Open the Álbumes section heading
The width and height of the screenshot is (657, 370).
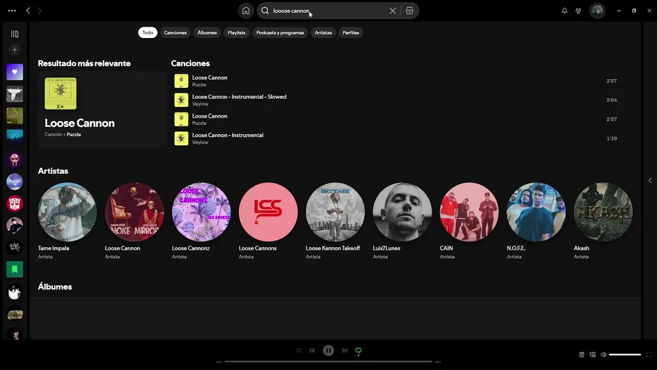click(x=55, y=287)
